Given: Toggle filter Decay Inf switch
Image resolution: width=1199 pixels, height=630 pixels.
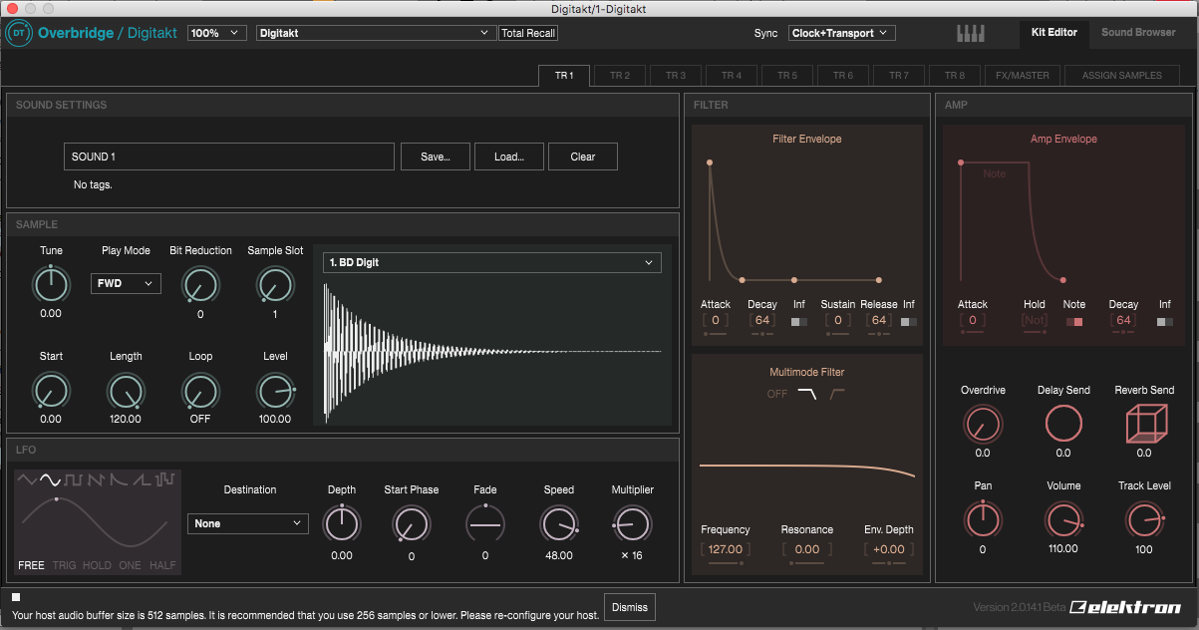Looking at the screenshot, I should 799,321.
